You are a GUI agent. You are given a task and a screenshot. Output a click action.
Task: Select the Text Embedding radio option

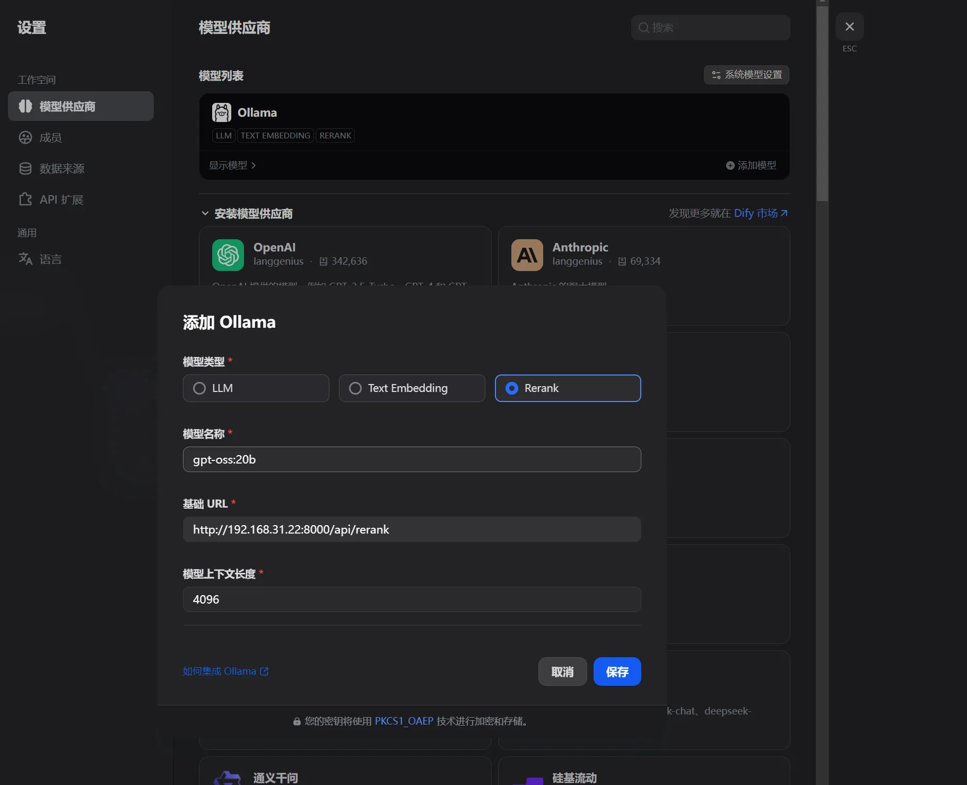(x=355, y=388)
